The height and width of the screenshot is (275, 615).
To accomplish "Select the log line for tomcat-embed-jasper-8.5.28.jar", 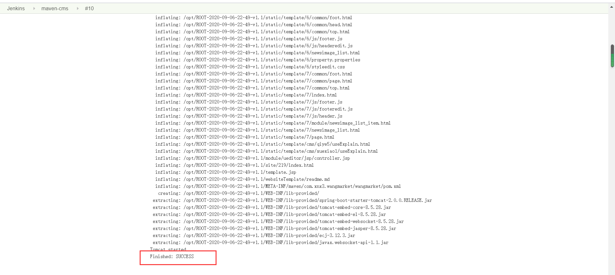I will (274, 228).
